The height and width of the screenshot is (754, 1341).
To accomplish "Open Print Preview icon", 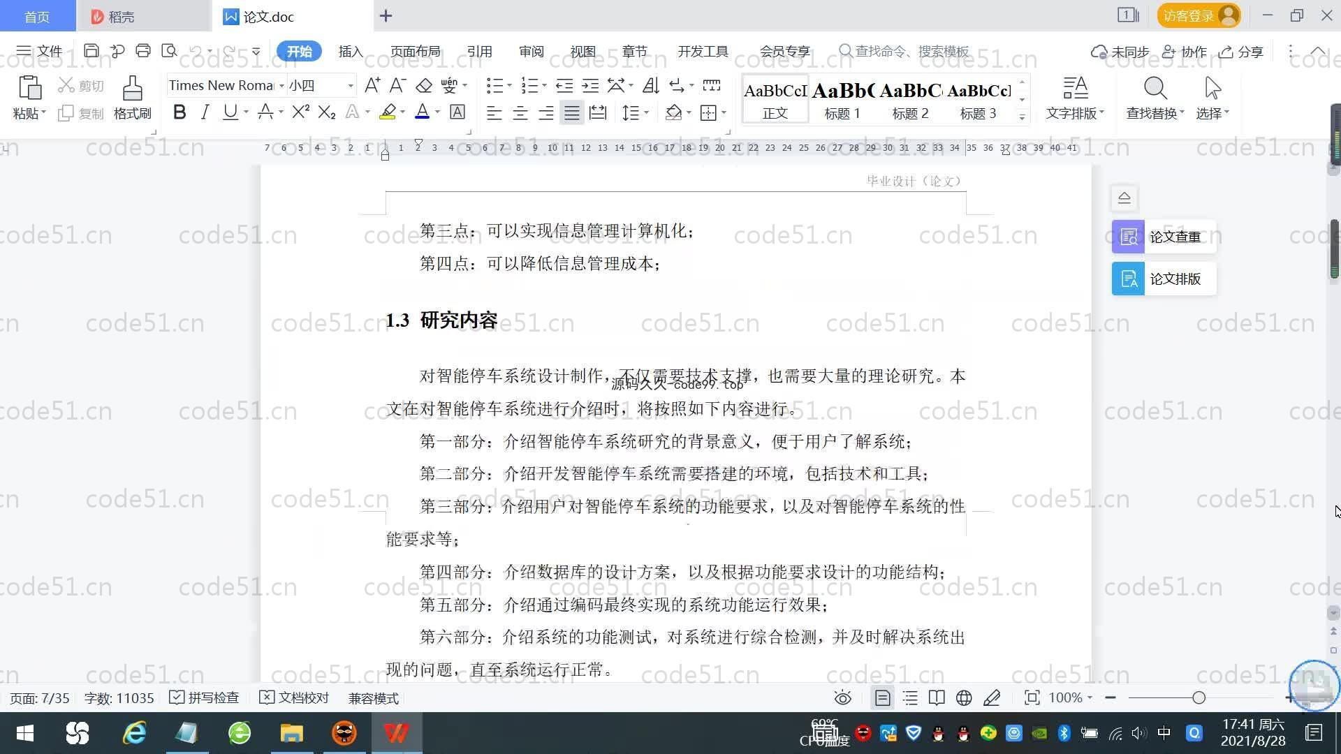I will click(x=169, y=51).
